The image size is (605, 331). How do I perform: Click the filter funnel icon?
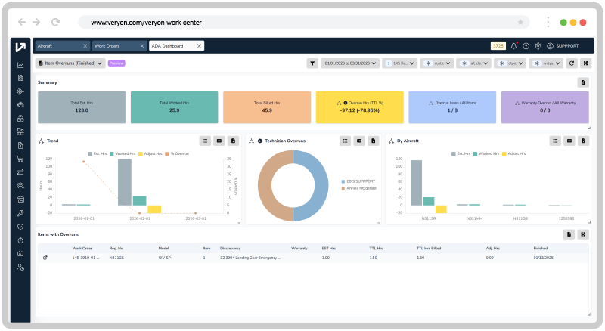312,63
